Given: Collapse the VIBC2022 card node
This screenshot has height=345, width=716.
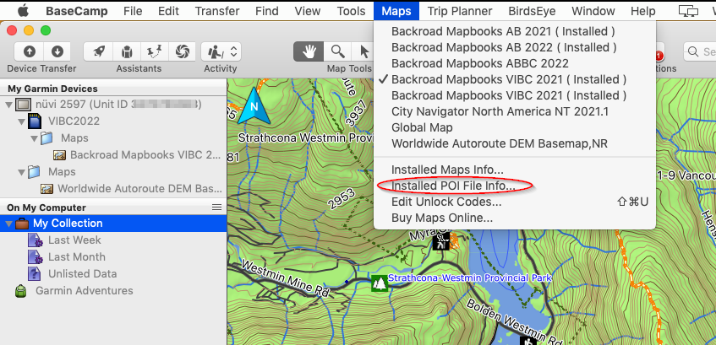Looking at the screenshot, I should (21, 121).
